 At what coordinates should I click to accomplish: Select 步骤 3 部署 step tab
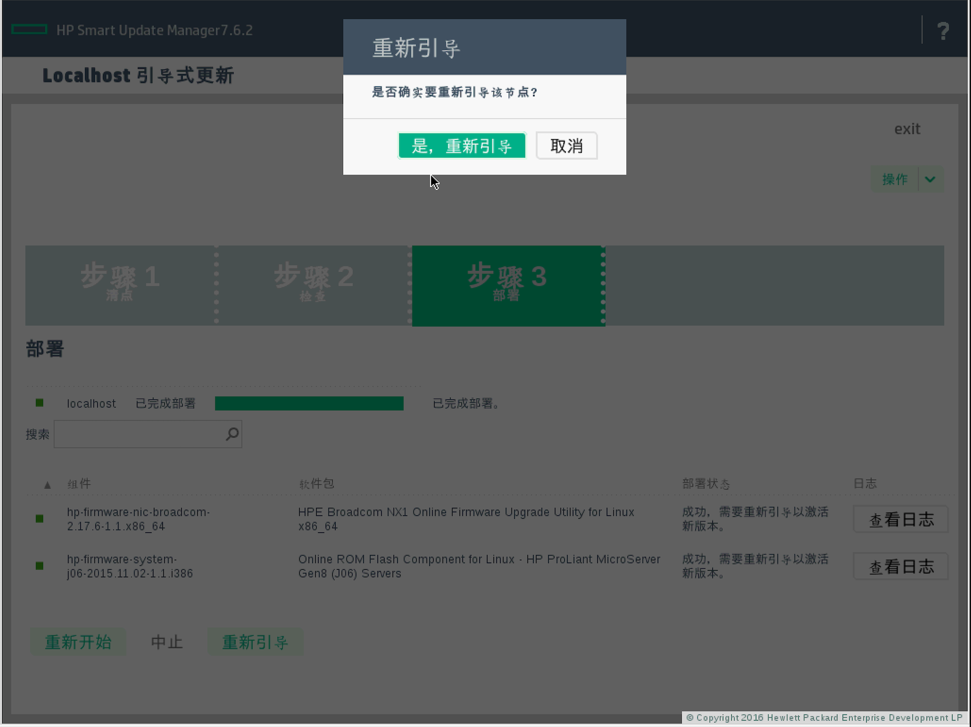point(507,285)
